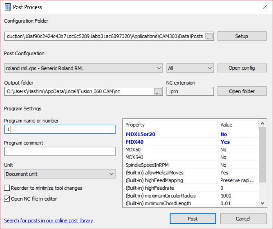Viewport: 273px width, 229px height.
Task: Open the online post library link
Action: click(x=49, y=220)
